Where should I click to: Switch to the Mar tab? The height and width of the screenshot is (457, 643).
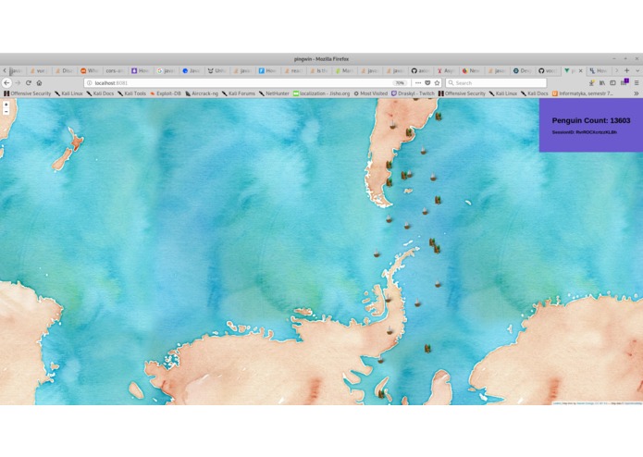(344, 70)
